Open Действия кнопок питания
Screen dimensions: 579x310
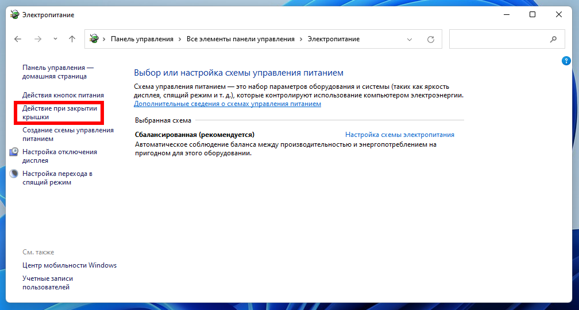pos(63,95)
